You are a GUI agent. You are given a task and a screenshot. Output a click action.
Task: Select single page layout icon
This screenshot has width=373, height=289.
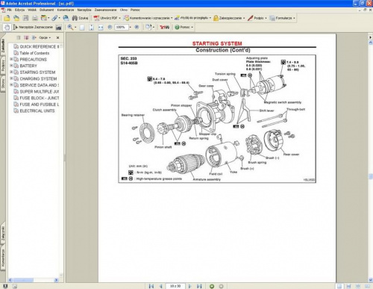[339, 286]
